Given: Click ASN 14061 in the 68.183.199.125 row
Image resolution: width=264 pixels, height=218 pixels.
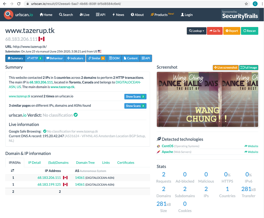Looking at the screenshot, I should coord(80,184).
